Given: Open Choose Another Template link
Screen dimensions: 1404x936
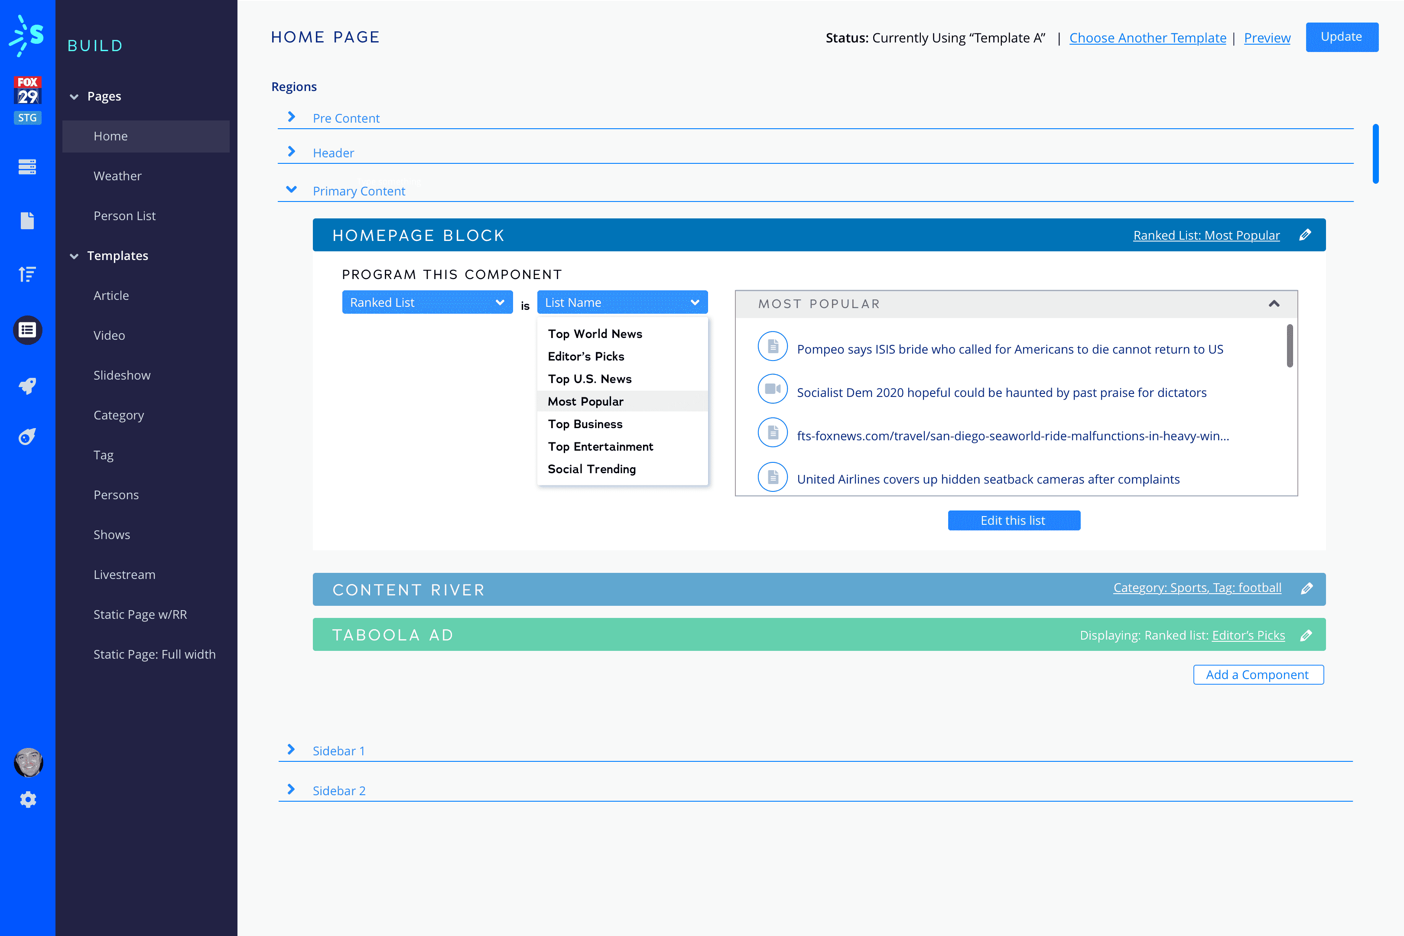Looking at the screenshot, I should click(x=1147, y=38).
